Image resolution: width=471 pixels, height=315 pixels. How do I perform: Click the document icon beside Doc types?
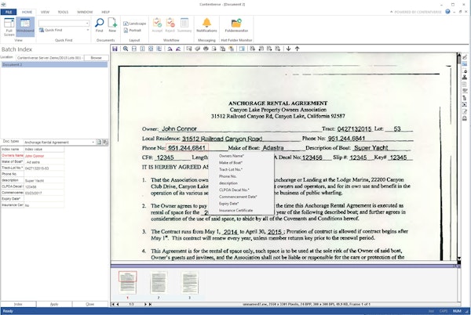pos(99,142)
